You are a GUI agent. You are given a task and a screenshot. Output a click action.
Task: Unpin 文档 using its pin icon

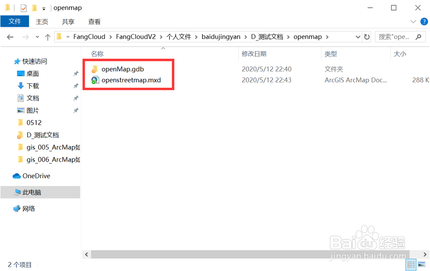coord(76,98)
